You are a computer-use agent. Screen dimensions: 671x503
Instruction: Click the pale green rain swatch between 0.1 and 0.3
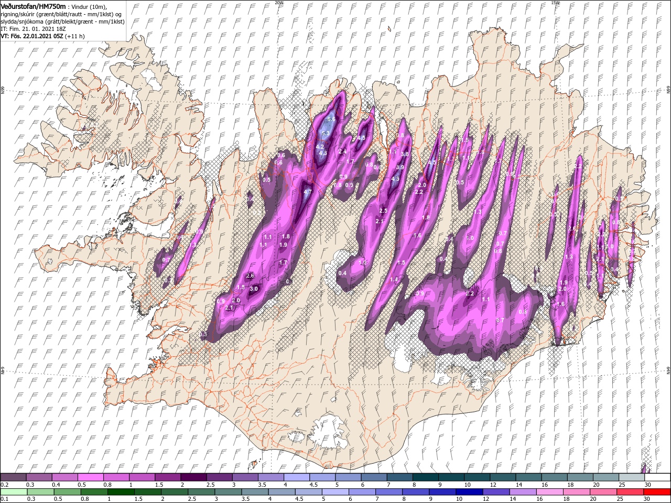point(15,492)
